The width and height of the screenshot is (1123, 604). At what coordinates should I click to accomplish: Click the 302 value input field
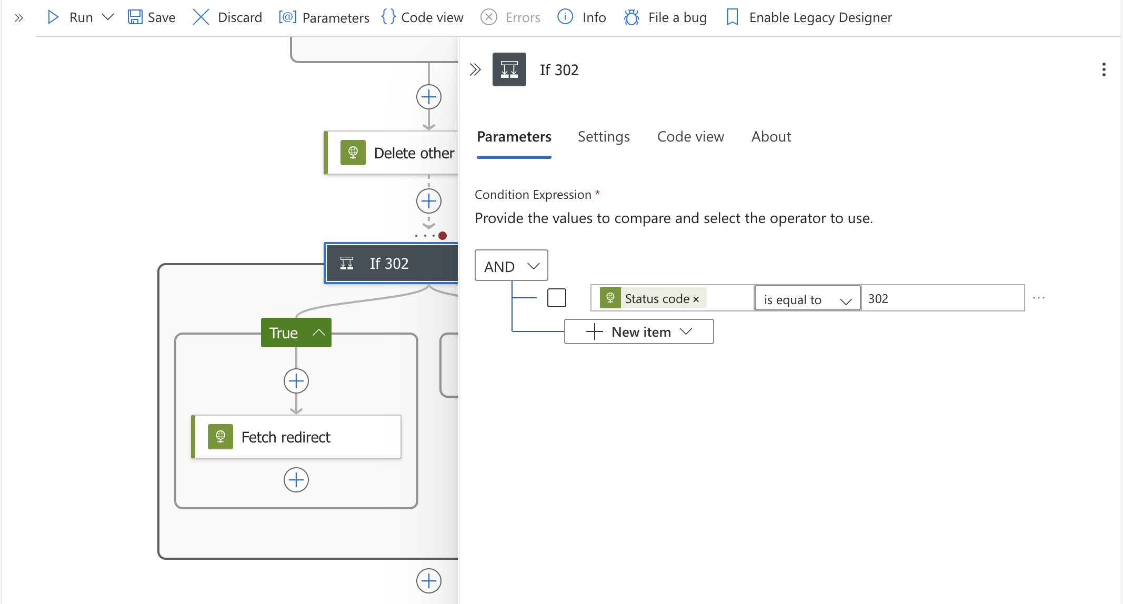(x=942, y=299)
